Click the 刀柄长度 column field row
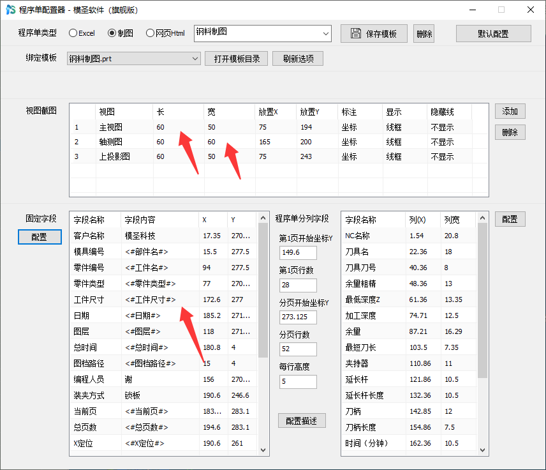The height and width of the screenshot is (470, 546). tap(409, 427)
